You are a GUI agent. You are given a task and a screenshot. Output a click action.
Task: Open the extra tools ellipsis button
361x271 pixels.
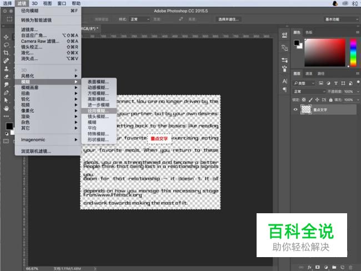point(6,116)
